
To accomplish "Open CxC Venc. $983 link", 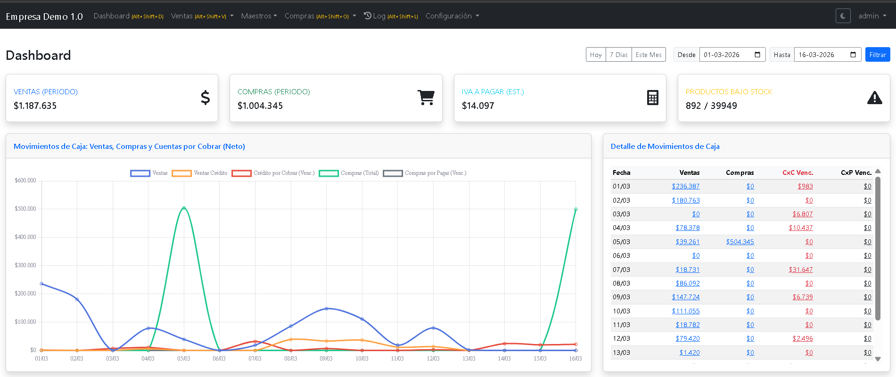I will click(x=805, y=186).
